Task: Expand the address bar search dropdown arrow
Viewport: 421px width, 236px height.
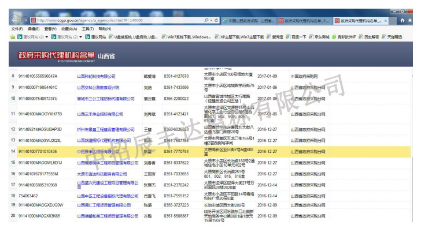Action: (x=211, y=20)
